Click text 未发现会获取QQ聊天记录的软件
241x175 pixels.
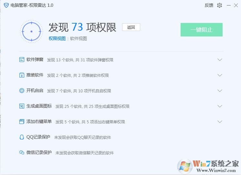(82, 138)
